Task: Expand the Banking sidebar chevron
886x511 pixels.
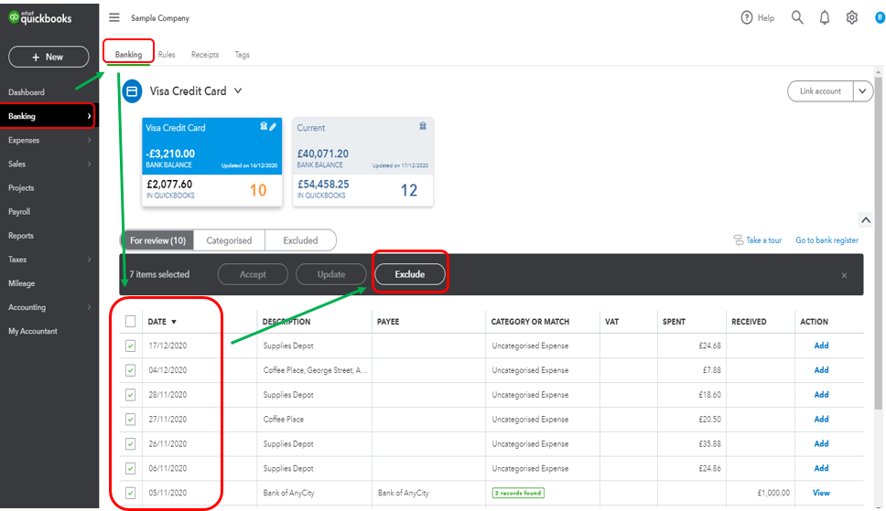Action: point(89,116)
